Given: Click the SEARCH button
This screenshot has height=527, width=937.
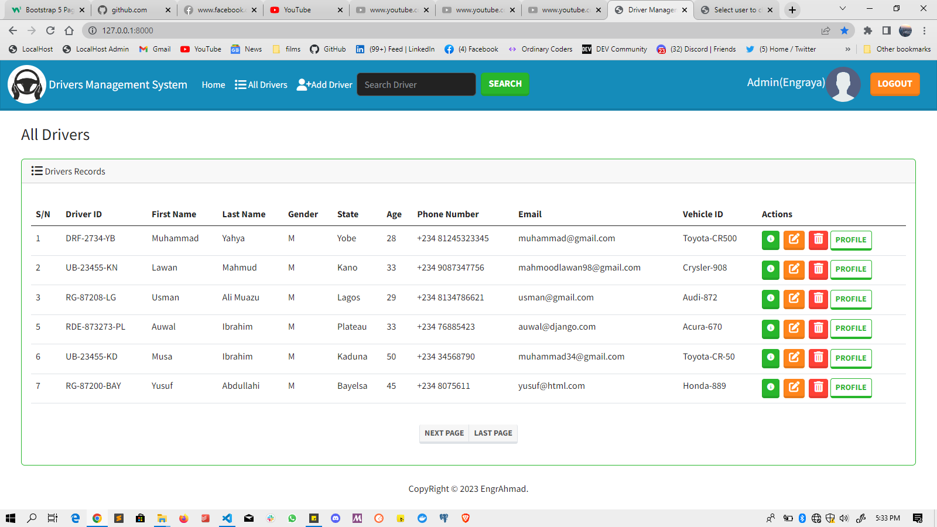Looking at the screenshot, I should click(504, 84).
